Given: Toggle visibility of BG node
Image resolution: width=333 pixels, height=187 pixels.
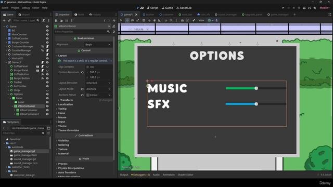Looking at the screenshot, I should (x=47, y=31).
